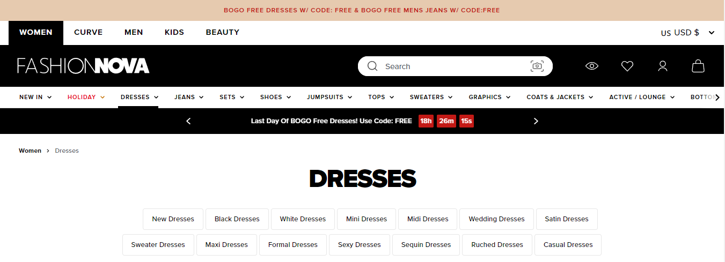Click the Women breadcrumb link
This screenshot has width=725, height=262.
[x=30, y=151]
